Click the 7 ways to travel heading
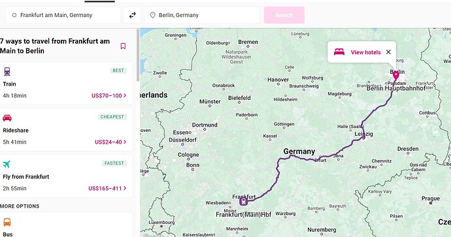This screenshot has width=451, height=237. click(55, 46)
